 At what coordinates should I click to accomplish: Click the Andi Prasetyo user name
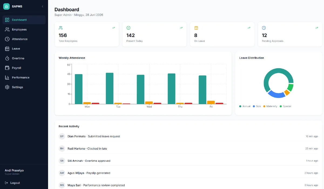click(14, 170)
